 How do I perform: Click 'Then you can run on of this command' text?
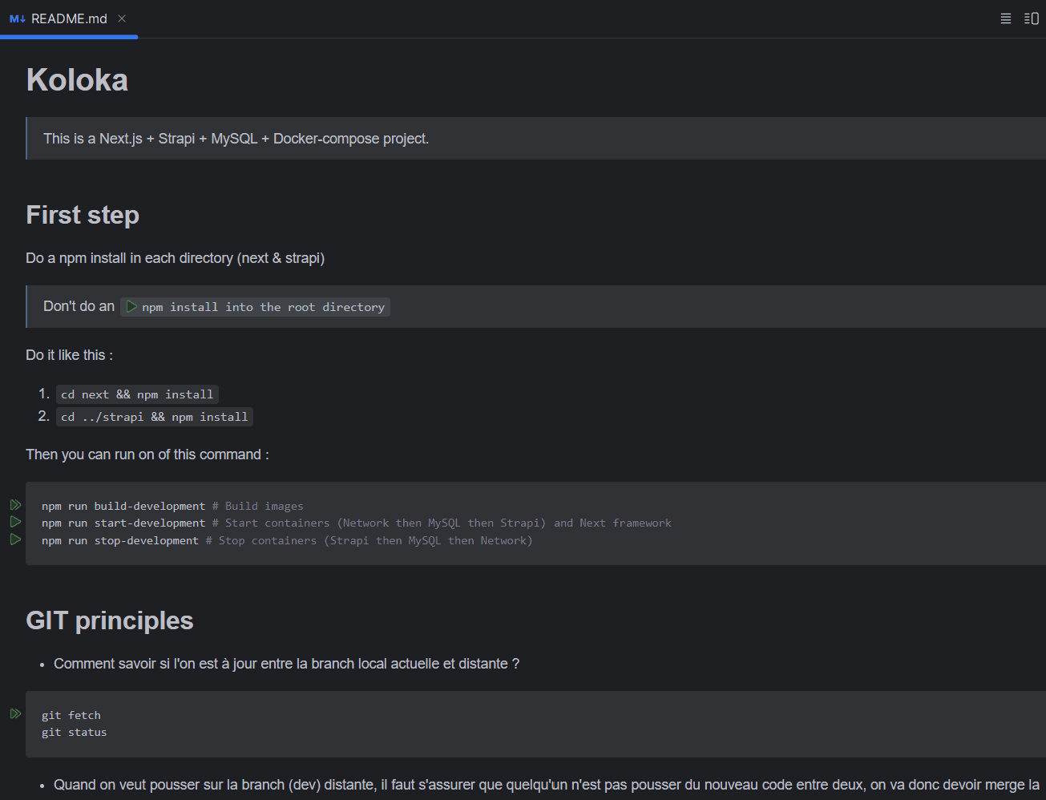[147, 455]
